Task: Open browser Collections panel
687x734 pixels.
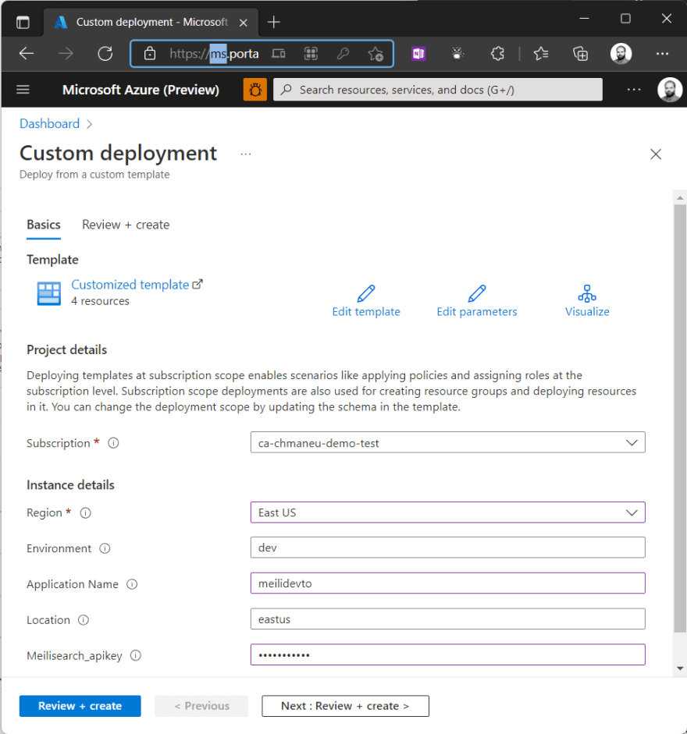Action: 580,53
